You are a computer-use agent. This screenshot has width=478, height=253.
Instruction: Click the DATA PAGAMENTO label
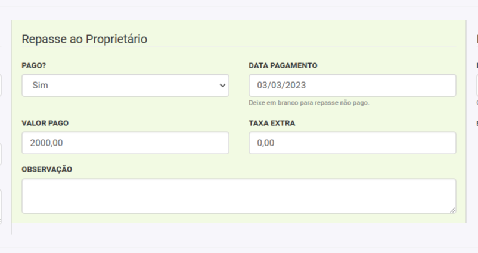(283, 65)
